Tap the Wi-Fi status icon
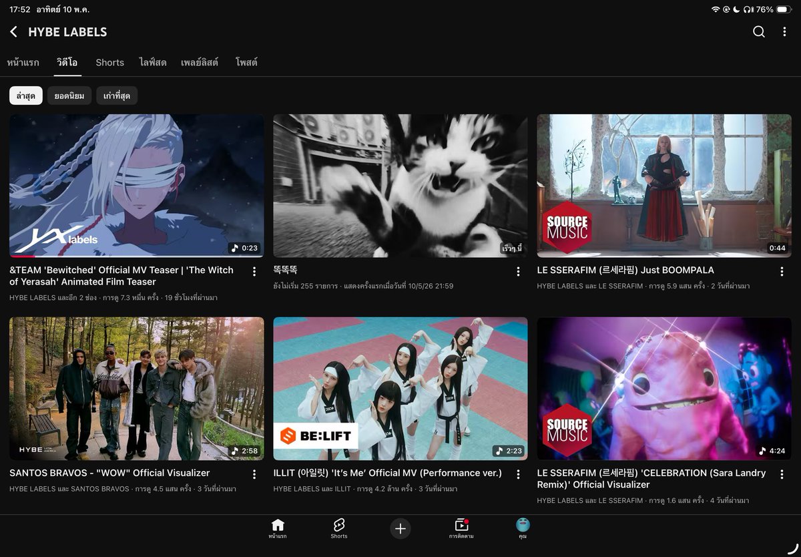Screen dimensions: 801x557 [716, 9]
